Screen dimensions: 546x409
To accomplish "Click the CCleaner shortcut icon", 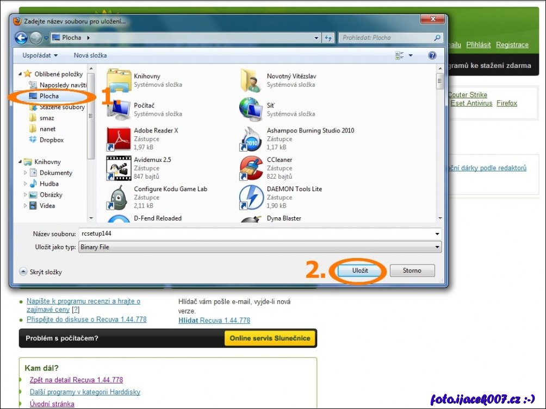I will pyautogui.click(x=251, y=168).
